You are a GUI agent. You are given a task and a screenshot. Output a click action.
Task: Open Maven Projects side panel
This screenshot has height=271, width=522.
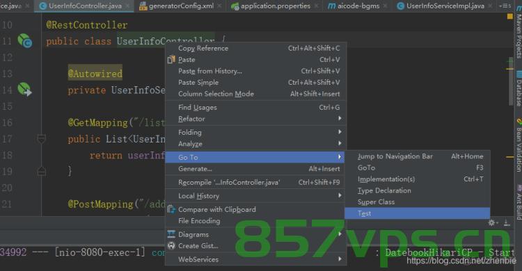click(519, 32)
